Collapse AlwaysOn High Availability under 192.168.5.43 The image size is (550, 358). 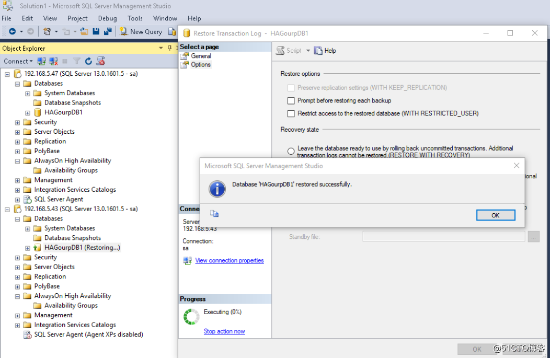click(17, 297)
